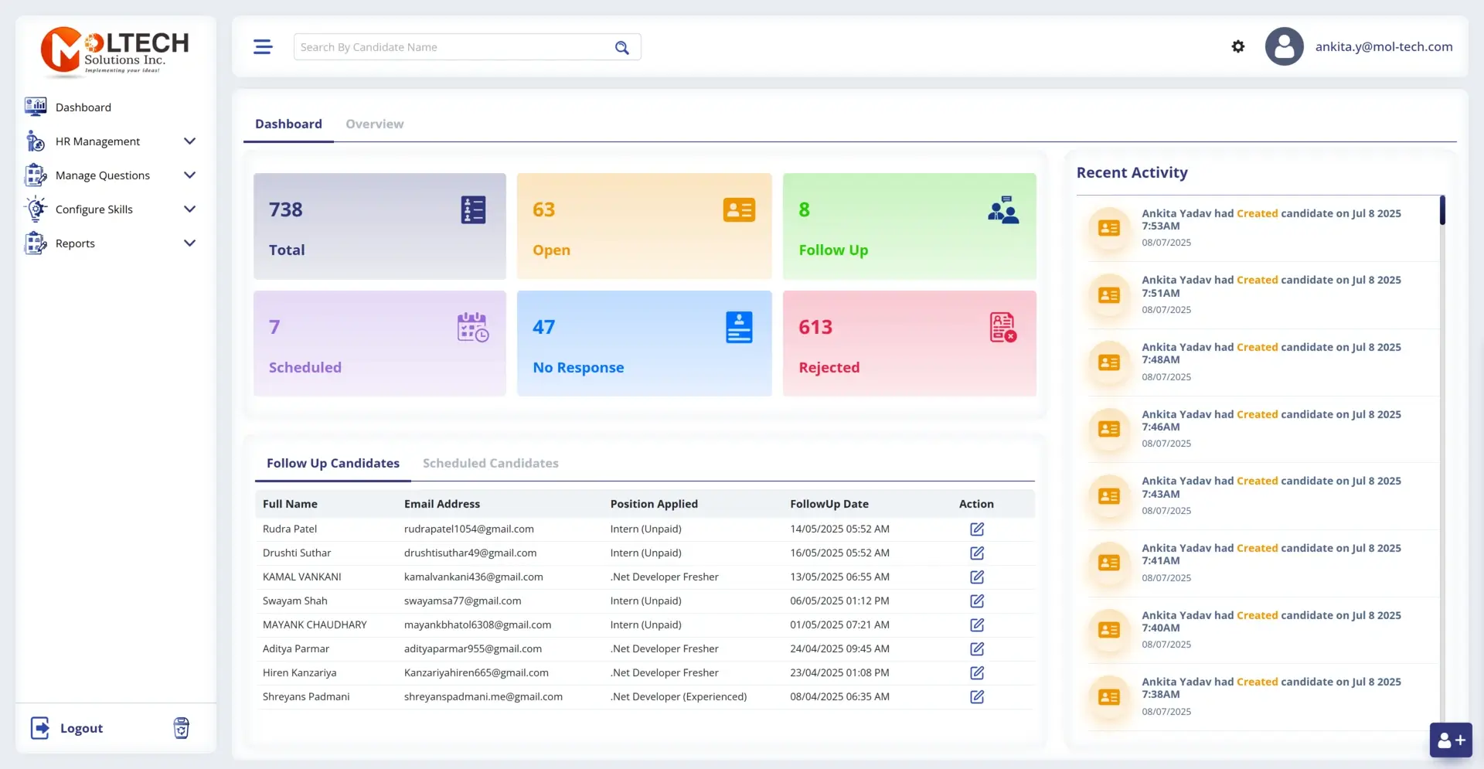Click inside the candidate name search field
The image size is (1484, 769).
click(x=448, y=46)
